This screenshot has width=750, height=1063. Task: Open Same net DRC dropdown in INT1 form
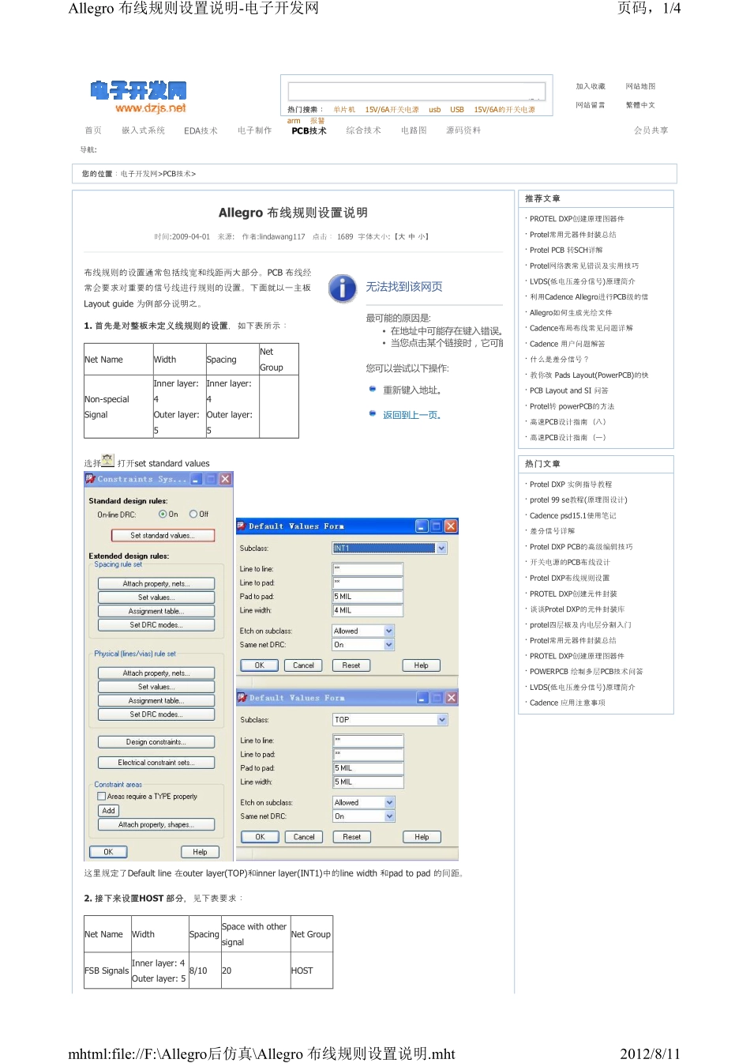(x=389, y=645)
